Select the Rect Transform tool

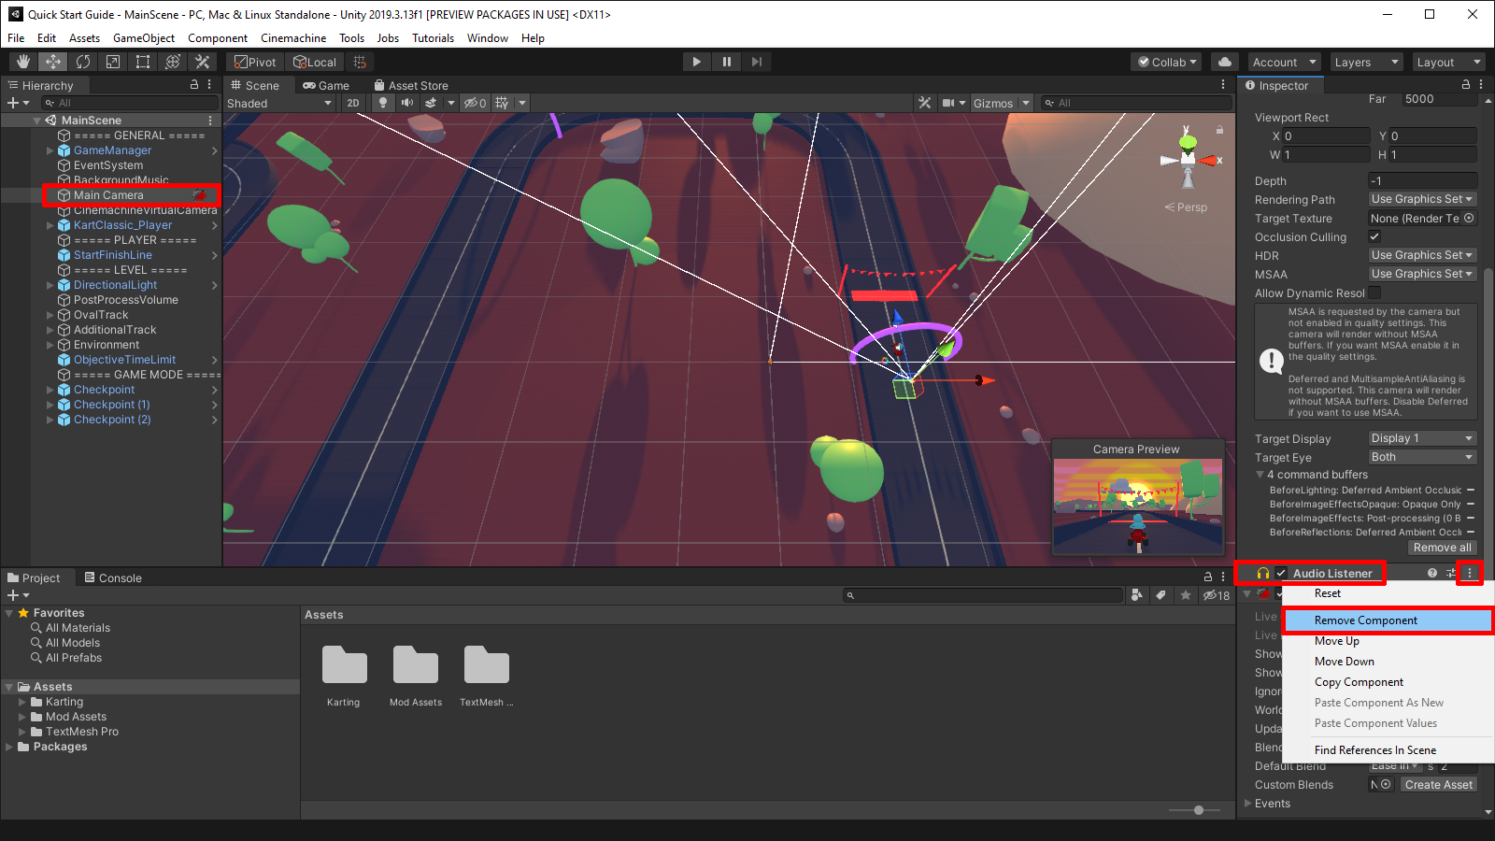click(143, 62)
